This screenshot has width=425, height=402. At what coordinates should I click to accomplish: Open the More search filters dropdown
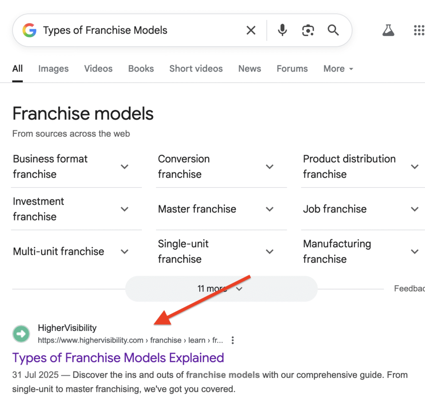click(338, 69)
